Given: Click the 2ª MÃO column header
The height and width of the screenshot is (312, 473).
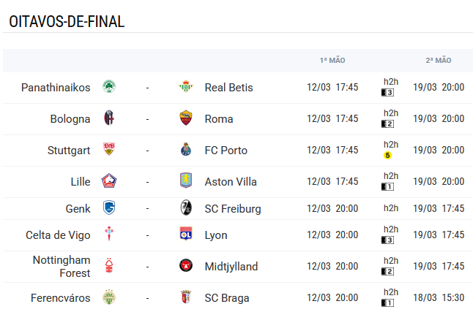Looking at the screenshot, I should tap(439, 60).
